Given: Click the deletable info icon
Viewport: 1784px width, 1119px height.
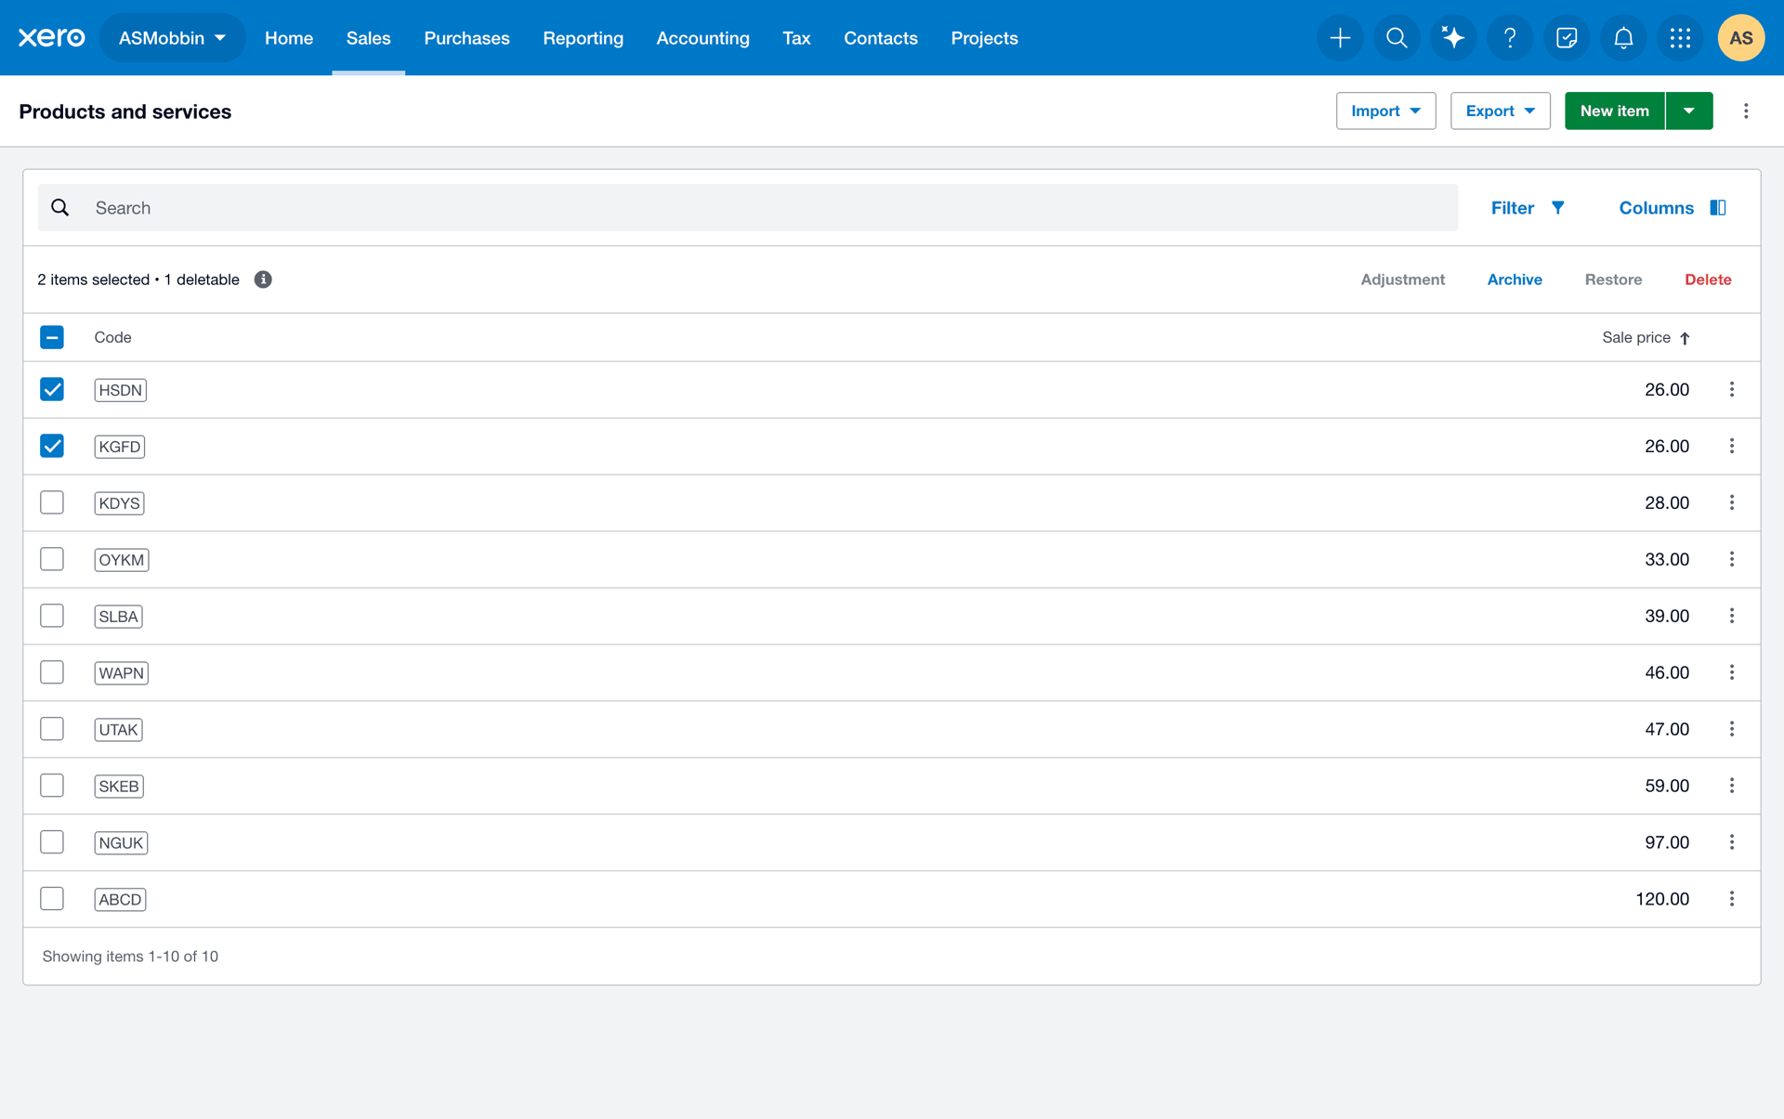Looking at the screenshot, I should click(263, 280).
